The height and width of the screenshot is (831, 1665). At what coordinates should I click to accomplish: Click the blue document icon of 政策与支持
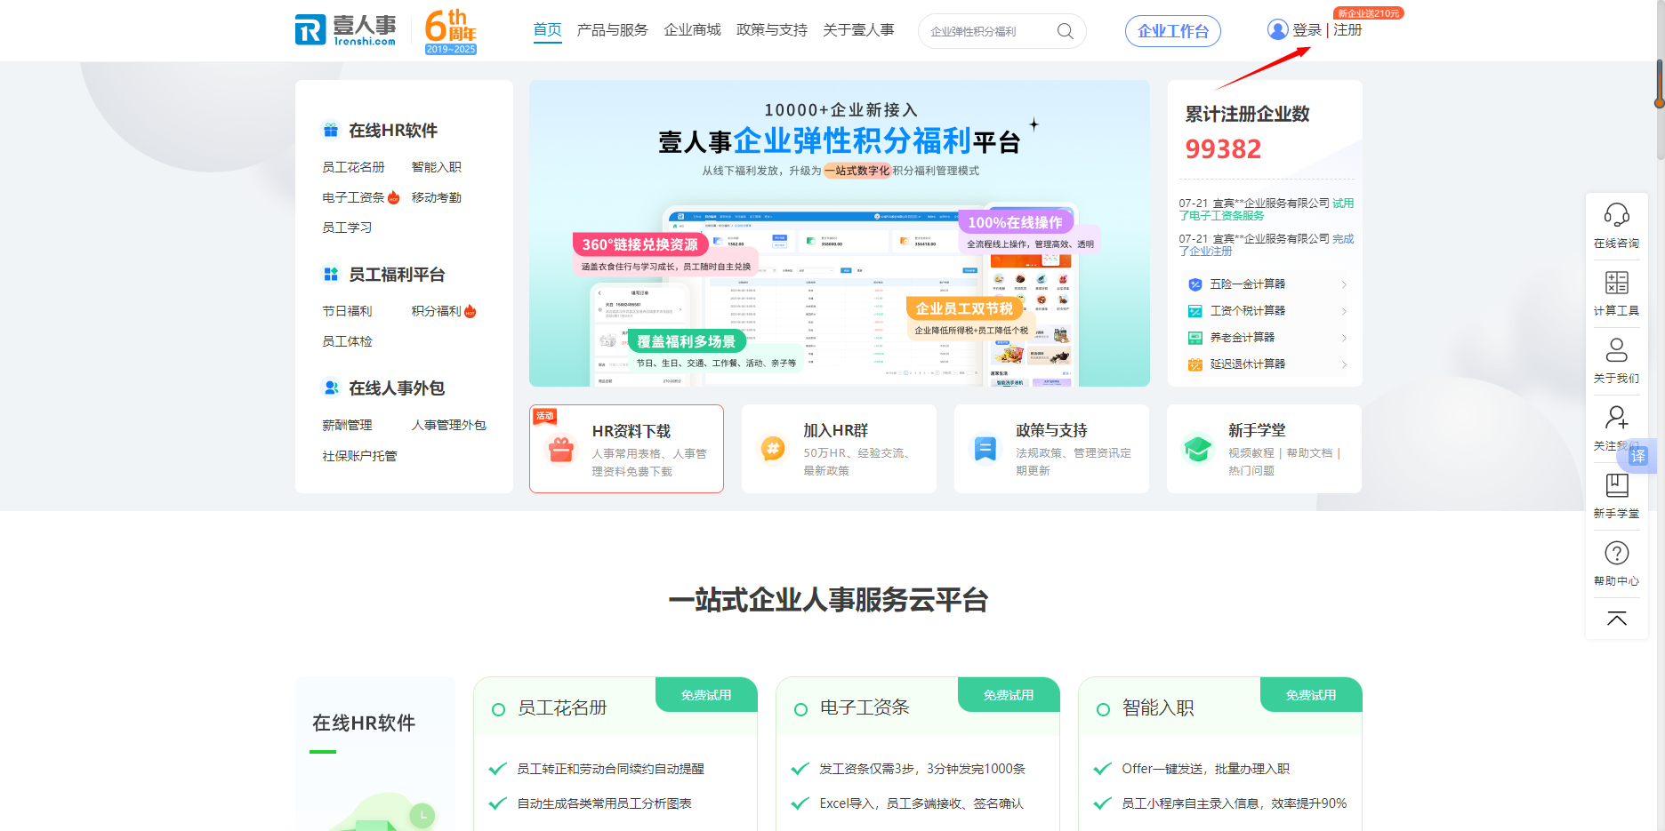point(985,449)
